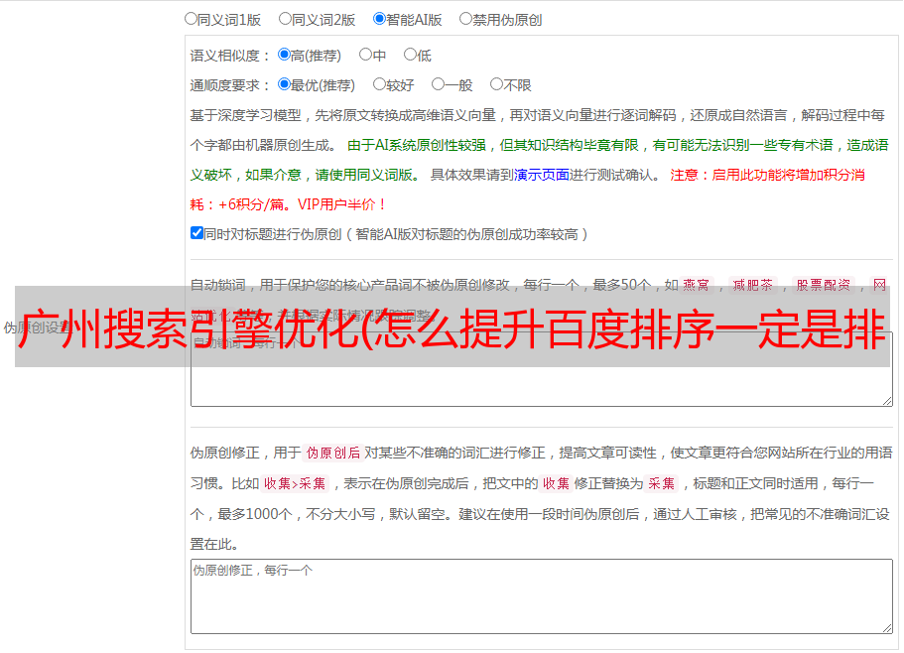Viewport: 904px width, 653px height.
Task: Select the 同义词2版 radio option
Action: pyautogui.click(x=285, y=19)
